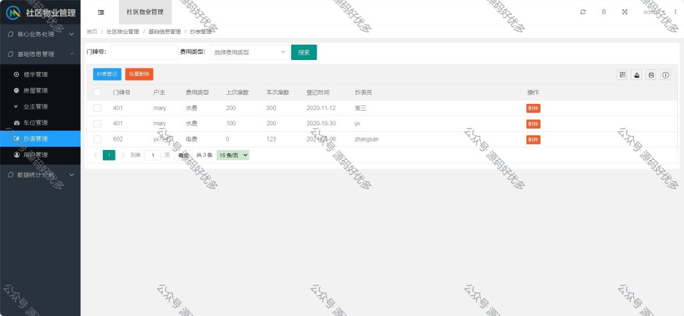Click the 本次度数 column header

[278, 92]
